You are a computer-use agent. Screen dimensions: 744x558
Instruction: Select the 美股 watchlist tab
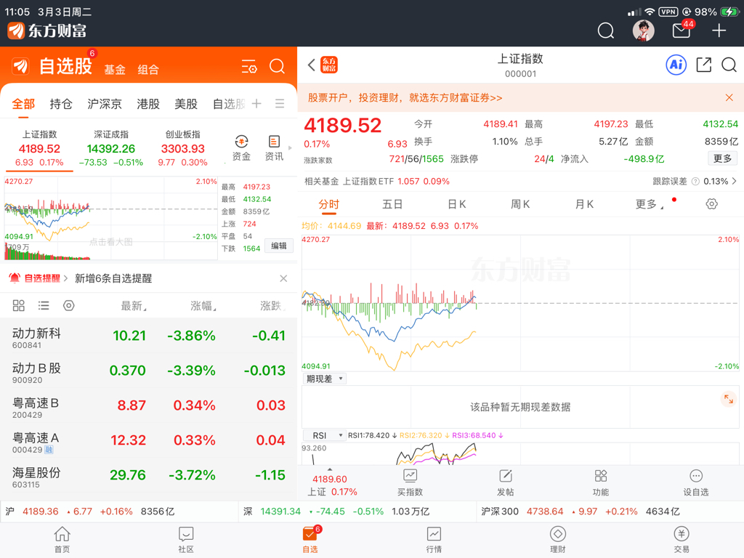(186, 104)
